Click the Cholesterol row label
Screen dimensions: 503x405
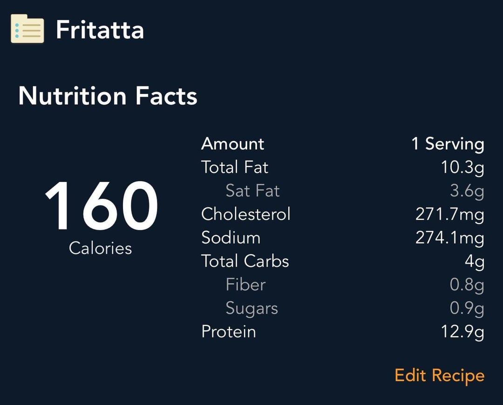[246, 214]
